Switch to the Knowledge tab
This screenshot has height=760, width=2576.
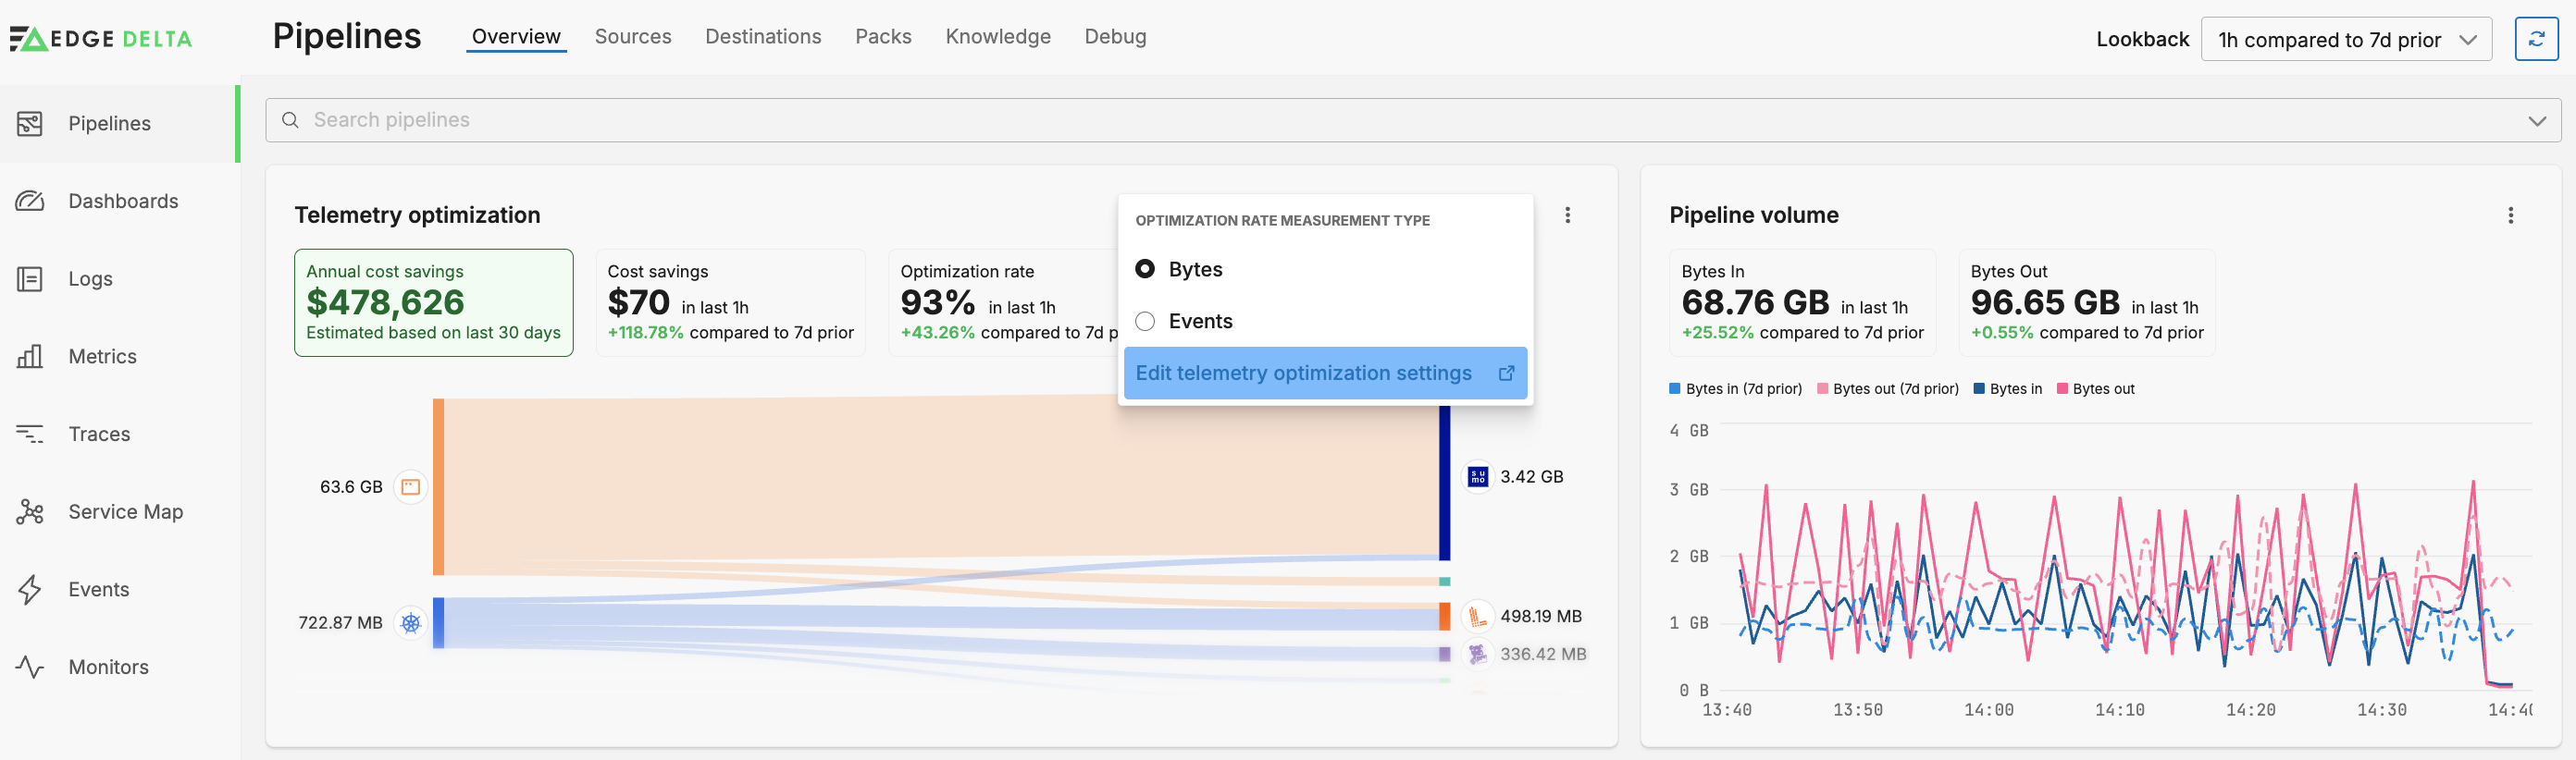pos(998,37)
